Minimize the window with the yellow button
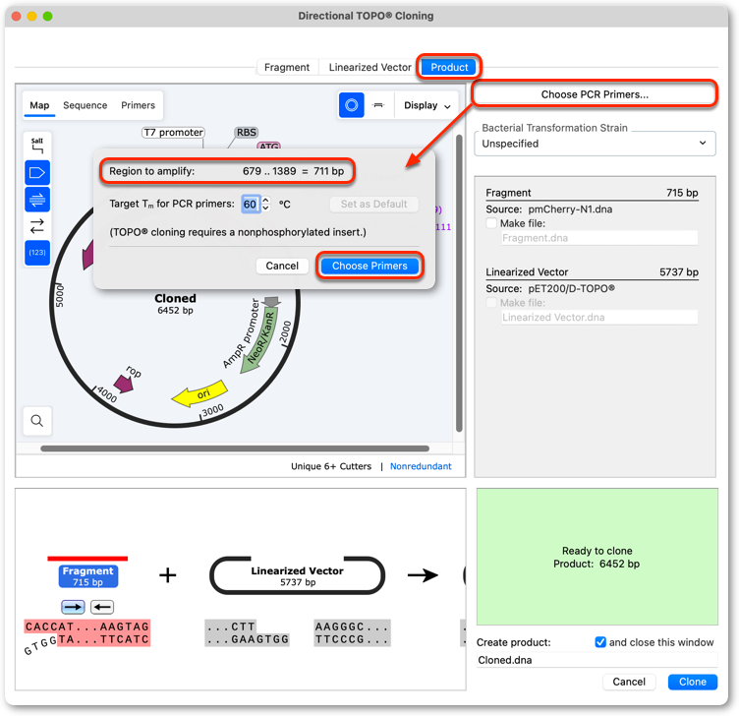Screen dimensions: 739x716 click(32, 16)
